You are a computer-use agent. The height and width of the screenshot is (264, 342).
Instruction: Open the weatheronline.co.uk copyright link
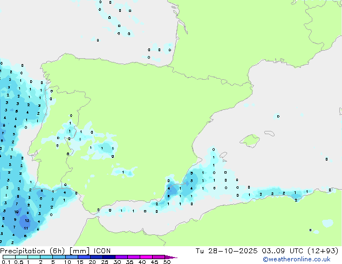pyautogui.click(x=297, y=259)
